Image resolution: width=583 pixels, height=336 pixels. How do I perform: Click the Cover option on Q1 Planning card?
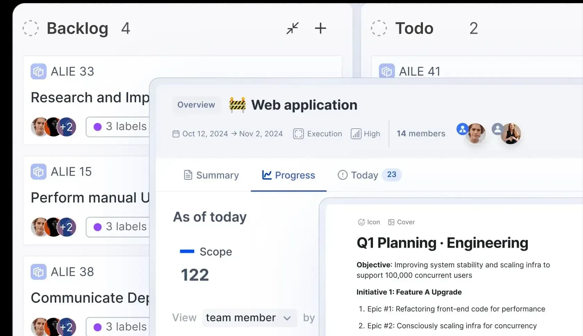401,222
